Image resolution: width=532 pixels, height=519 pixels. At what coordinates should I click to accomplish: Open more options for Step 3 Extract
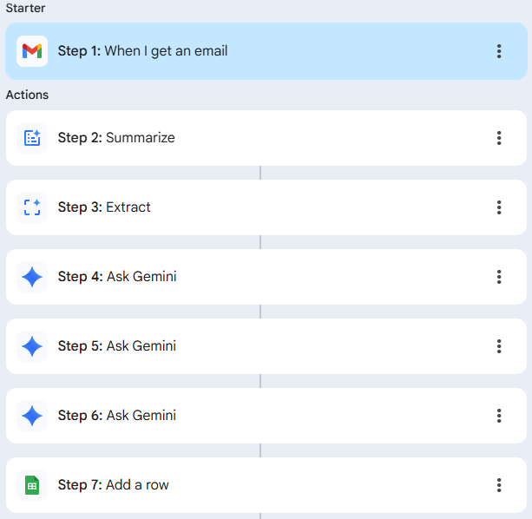coord(499,207)
